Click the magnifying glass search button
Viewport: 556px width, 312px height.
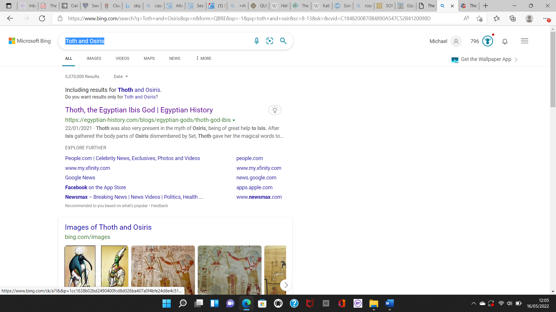point(283,41)
